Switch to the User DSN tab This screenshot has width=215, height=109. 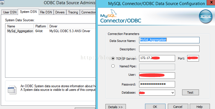coord(10,12)
